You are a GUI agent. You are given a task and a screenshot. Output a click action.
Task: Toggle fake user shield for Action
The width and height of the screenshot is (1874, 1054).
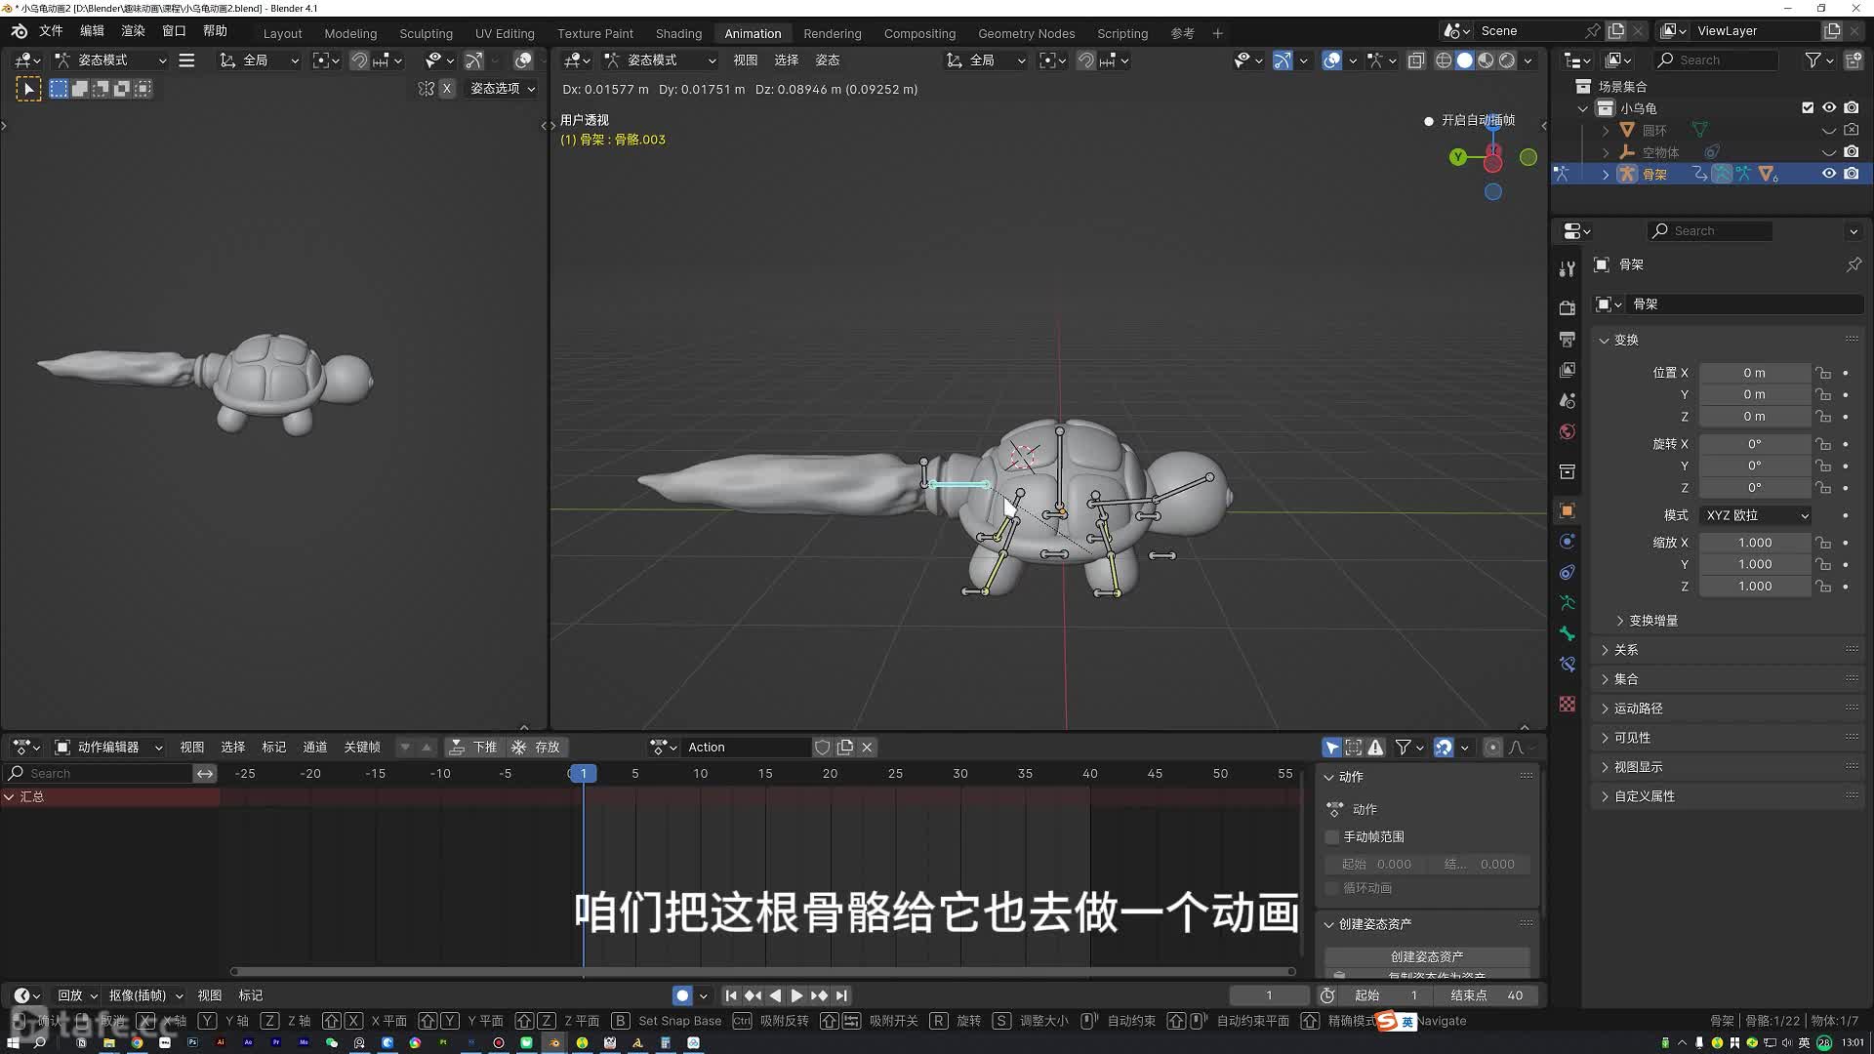[823, 748]
